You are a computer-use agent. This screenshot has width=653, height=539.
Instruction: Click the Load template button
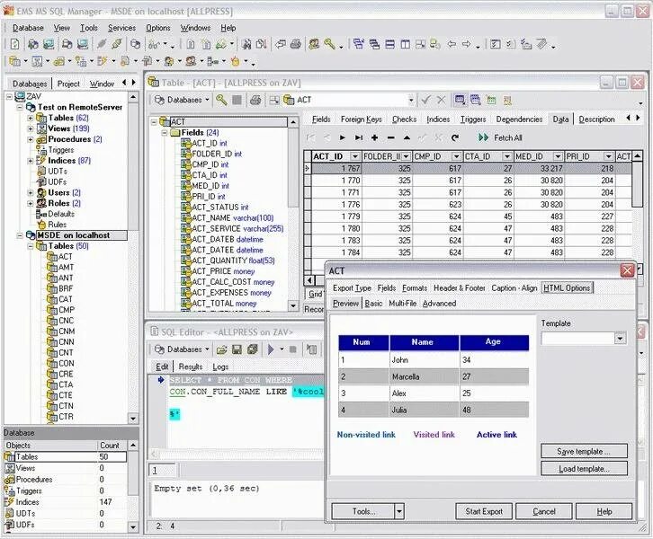pos(584,469)
